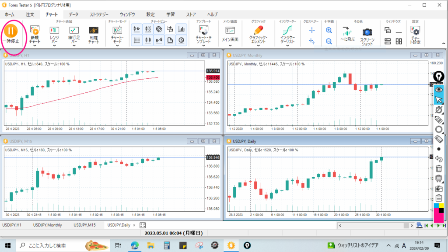The width and height of the screenshot is (448, 252).
Task: Click the horizontal chart scrollbar
Action: pos(376,225)
